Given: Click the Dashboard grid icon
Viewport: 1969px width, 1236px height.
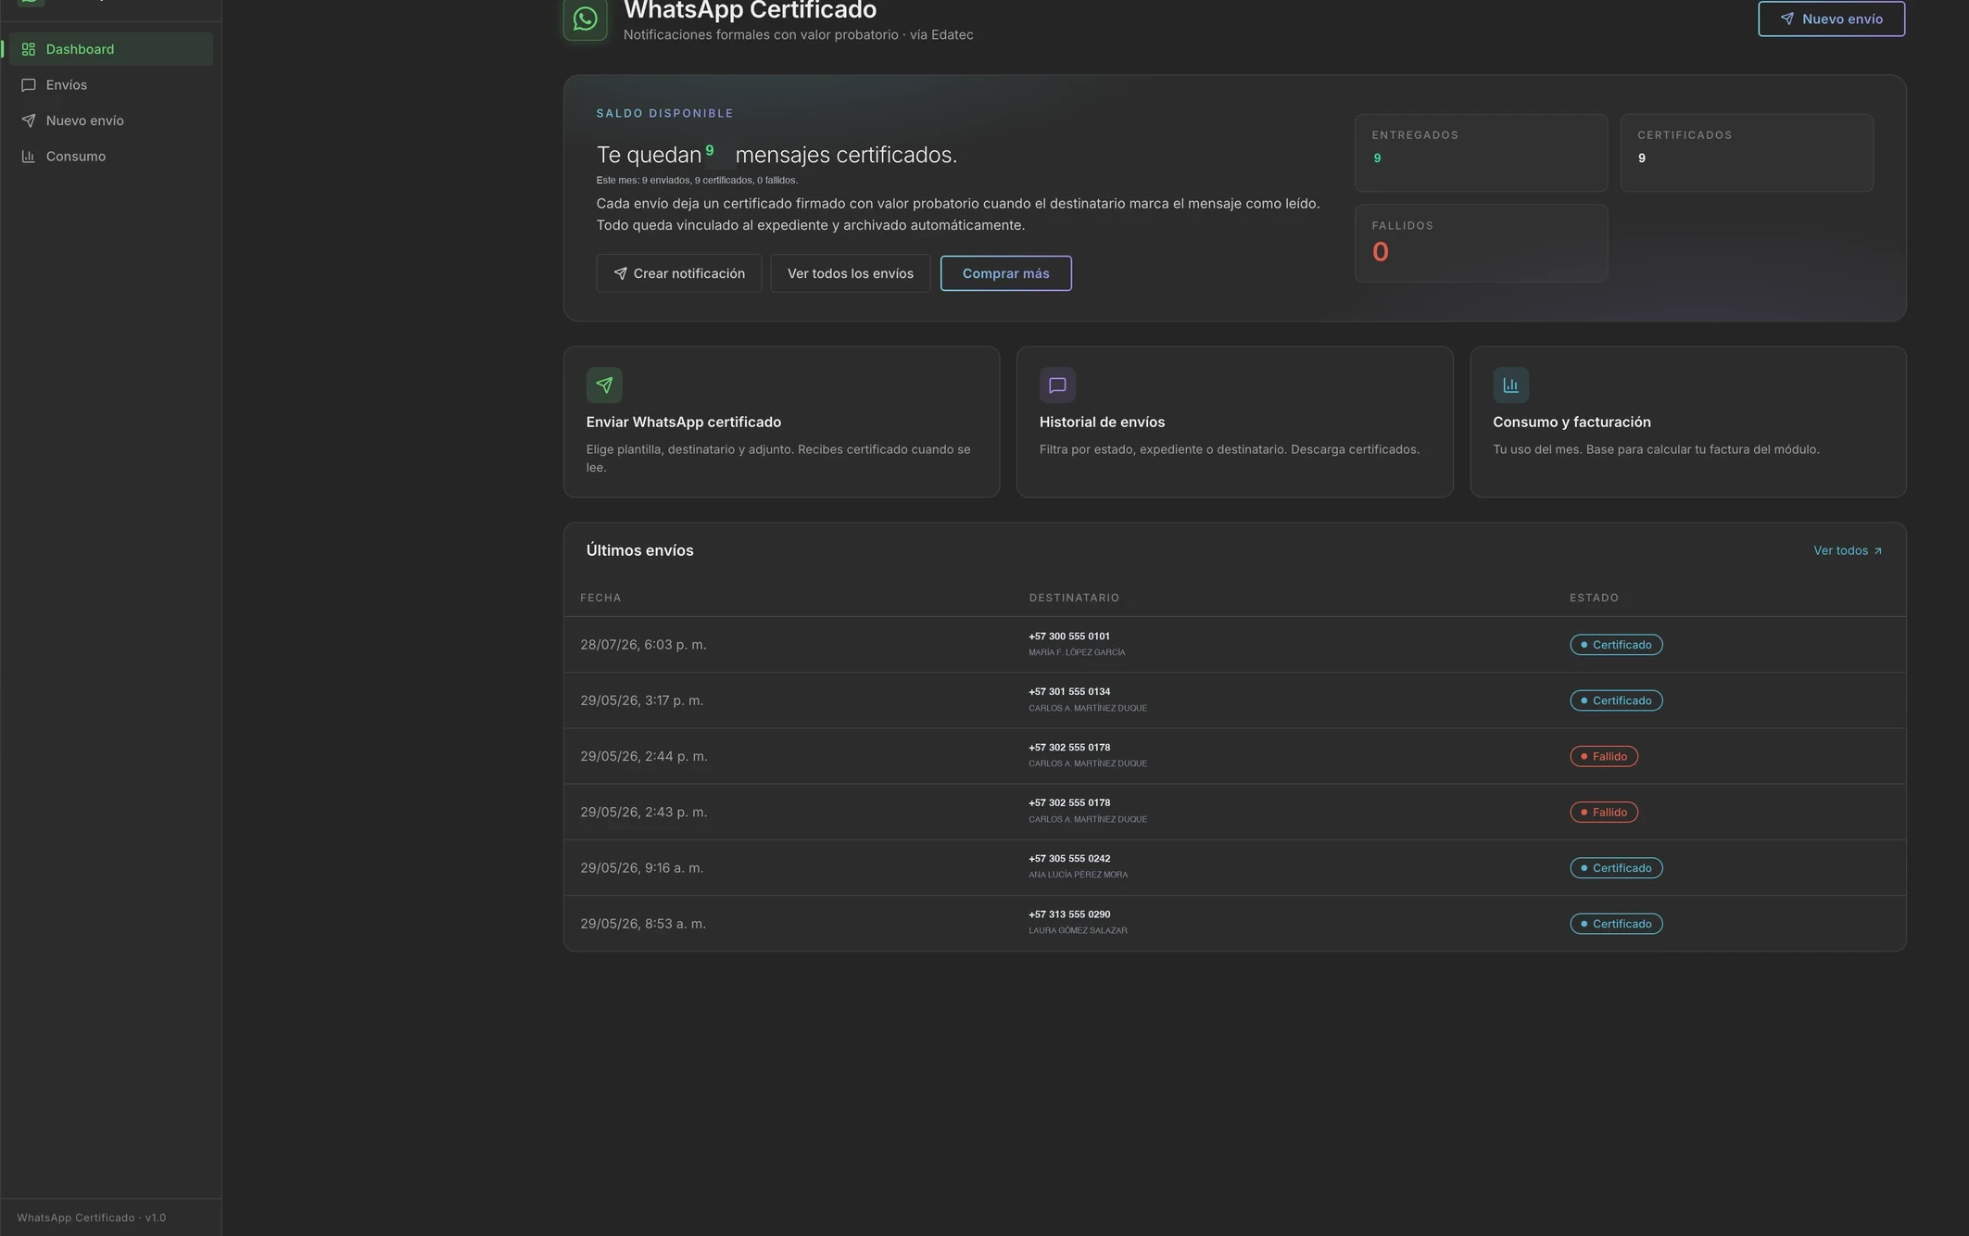Looking at the screenshot, I should coord(29,49).
